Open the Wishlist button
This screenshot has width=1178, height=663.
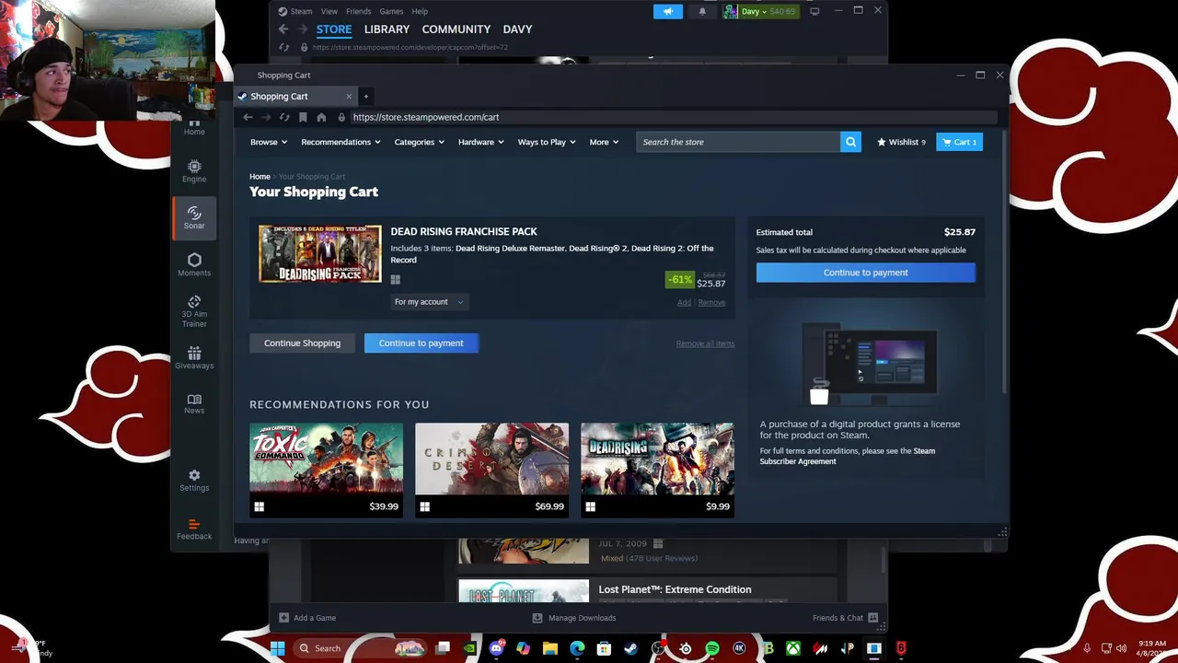pyautogui.click(x=901, y=142)
